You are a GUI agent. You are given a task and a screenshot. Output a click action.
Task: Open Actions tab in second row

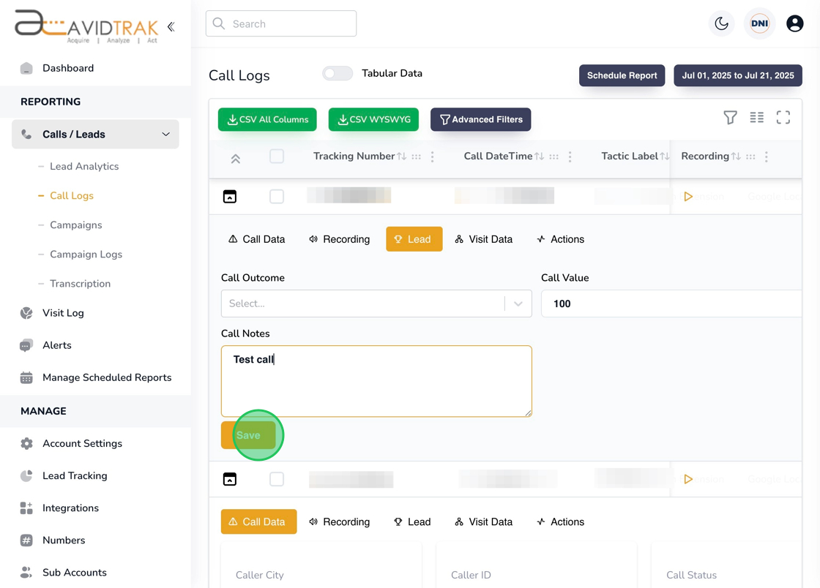(x=560, y=521)
